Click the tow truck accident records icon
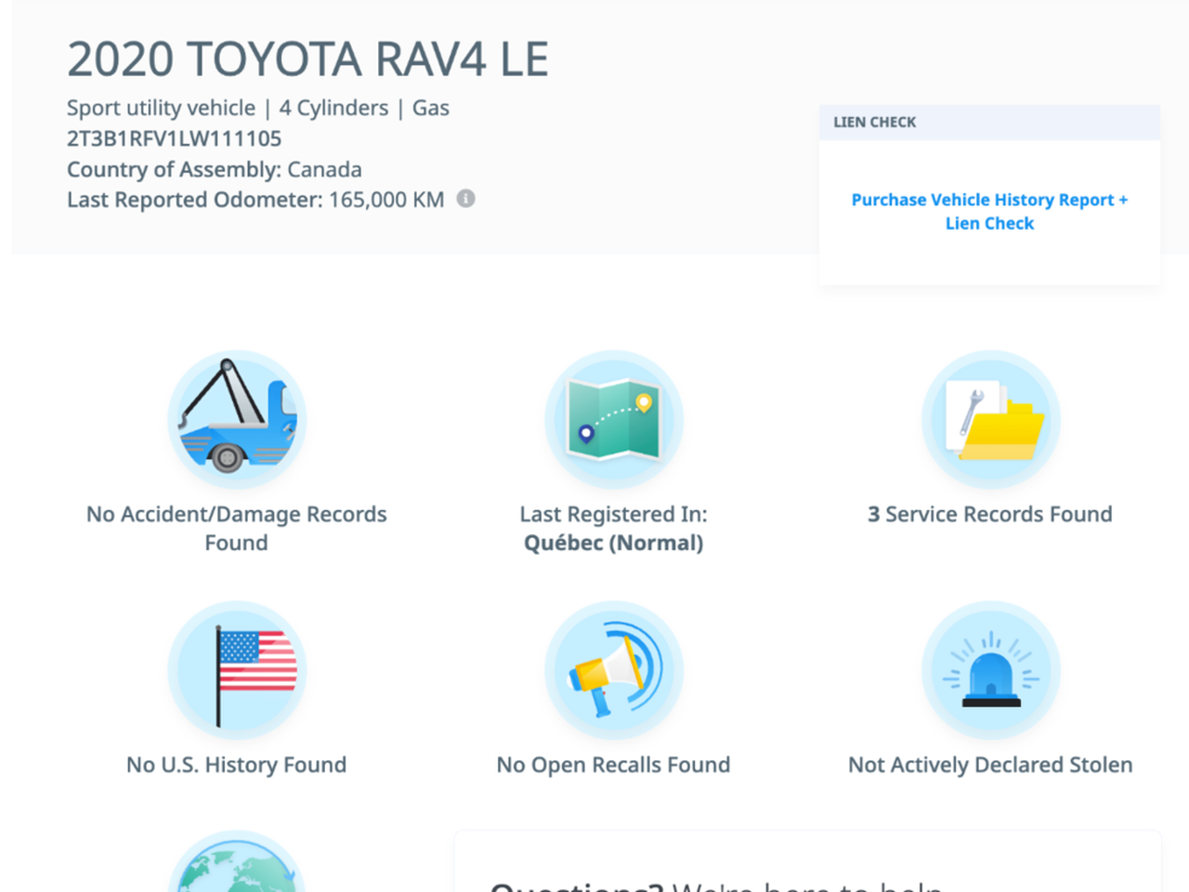 (x=237, y=420)
